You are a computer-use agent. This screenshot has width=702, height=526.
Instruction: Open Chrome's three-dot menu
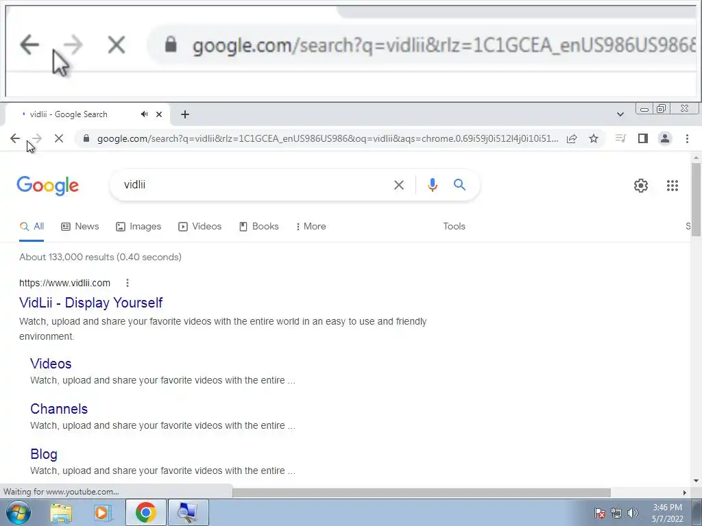click(x=687, y=138)
